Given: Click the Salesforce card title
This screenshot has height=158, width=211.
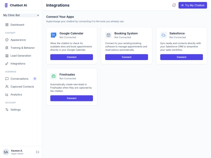Looking at the screenshot, I should (177, 33).
